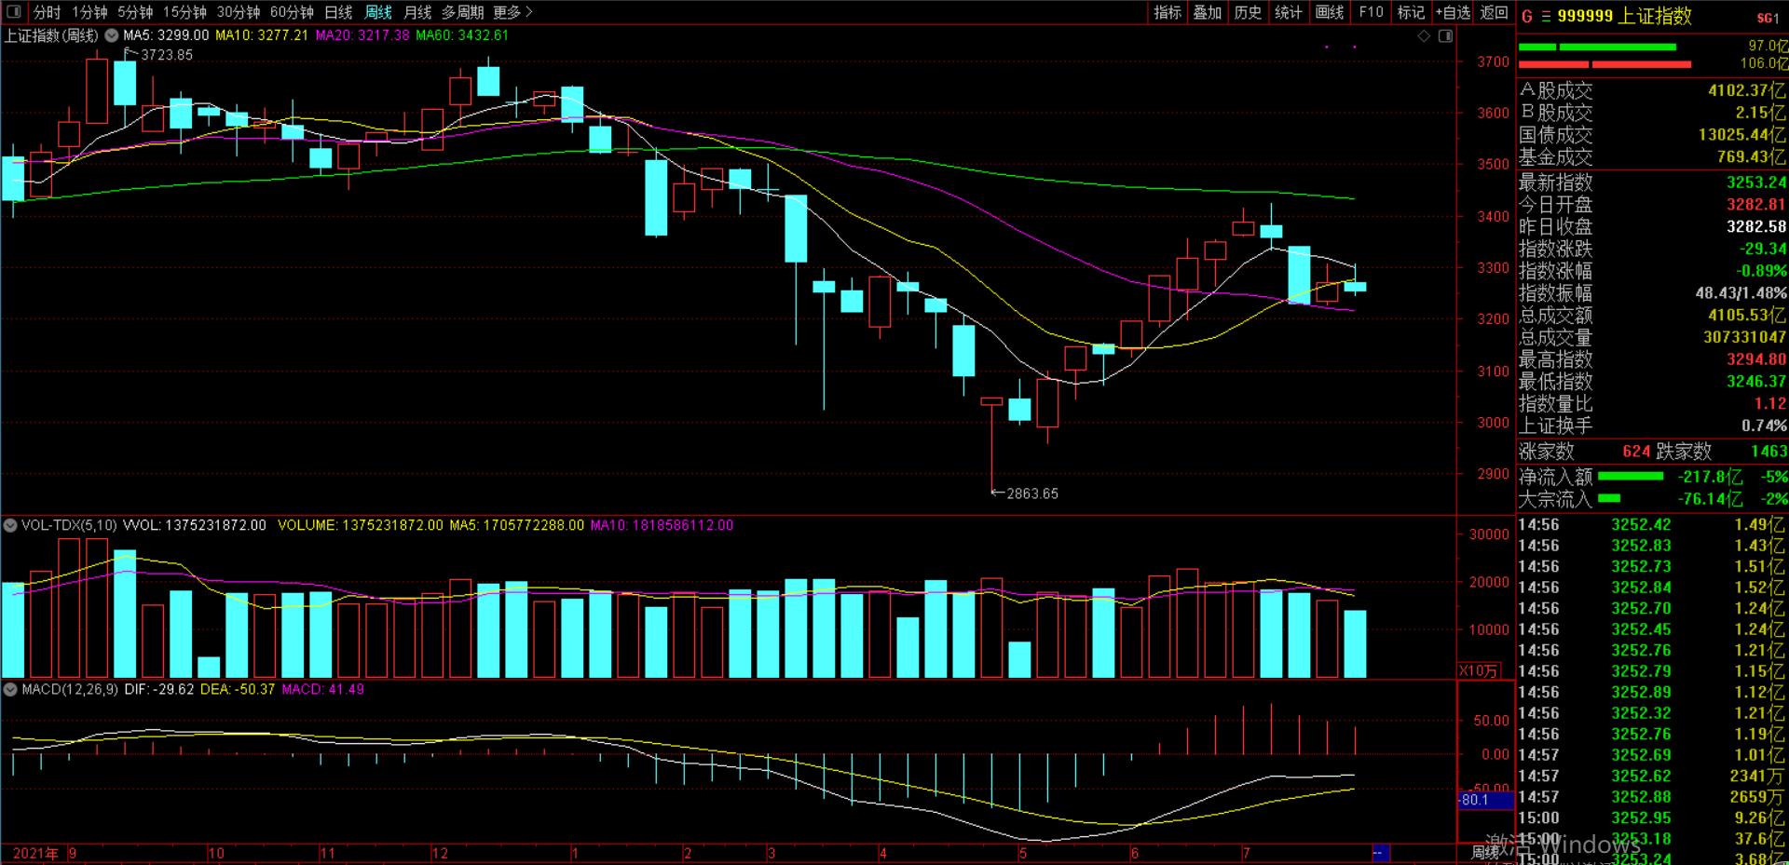The image size is (1789, 865).
Task: Click the 最高指数 3294.80 value
Action: [1756, 359]
